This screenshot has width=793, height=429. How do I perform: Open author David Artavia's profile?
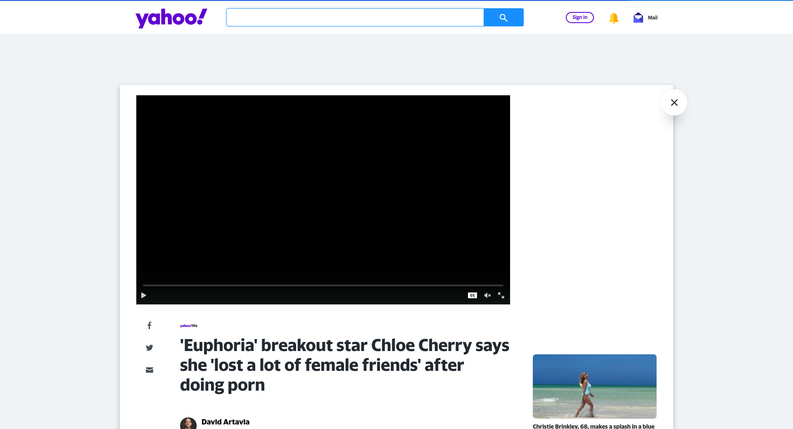[x=226, y=422]
